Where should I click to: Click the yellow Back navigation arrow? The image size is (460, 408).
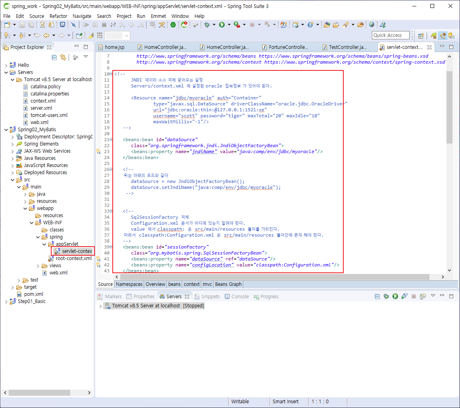click(x=46, y=35)
